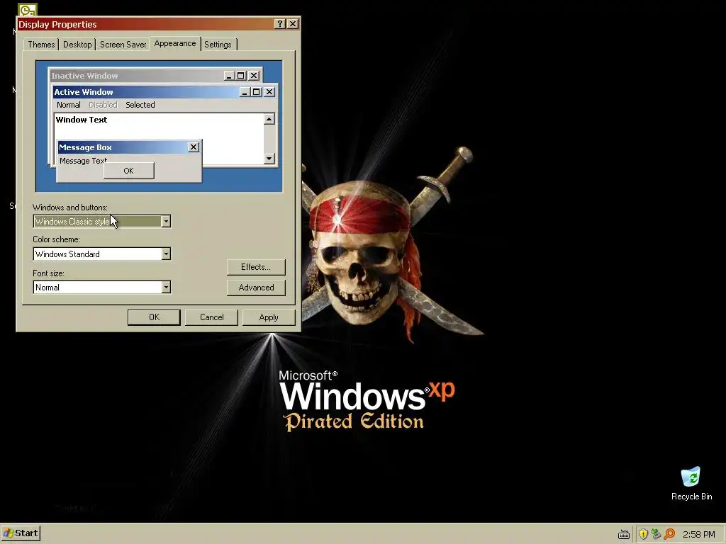Click the Normal menu item in preview

coord(69,105)
